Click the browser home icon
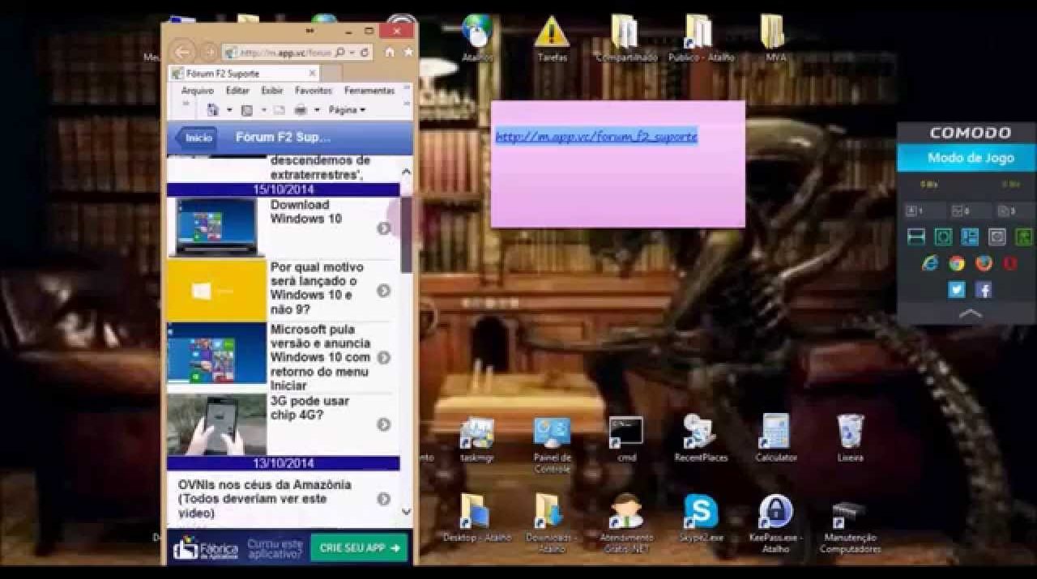1037x579 pixels. (390, 52)
